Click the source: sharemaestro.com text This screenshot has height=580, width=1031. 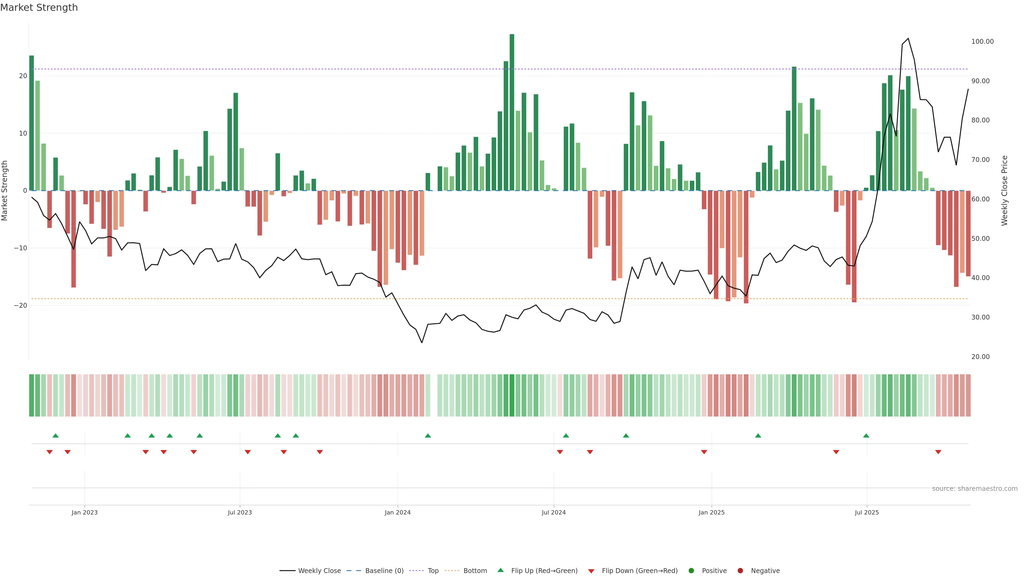click(x=975, y=489)
